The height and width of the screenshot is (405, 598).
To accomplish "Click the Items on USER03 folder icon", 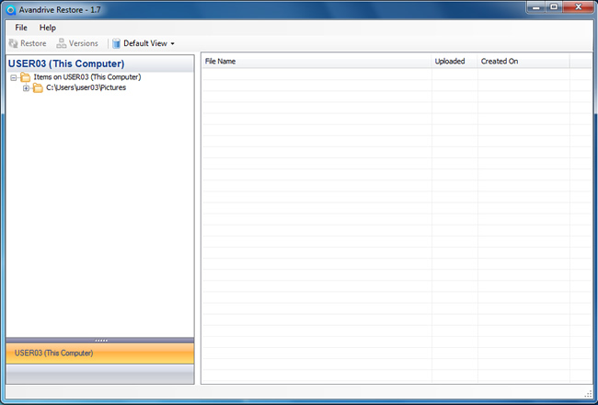I will point(25,77).
